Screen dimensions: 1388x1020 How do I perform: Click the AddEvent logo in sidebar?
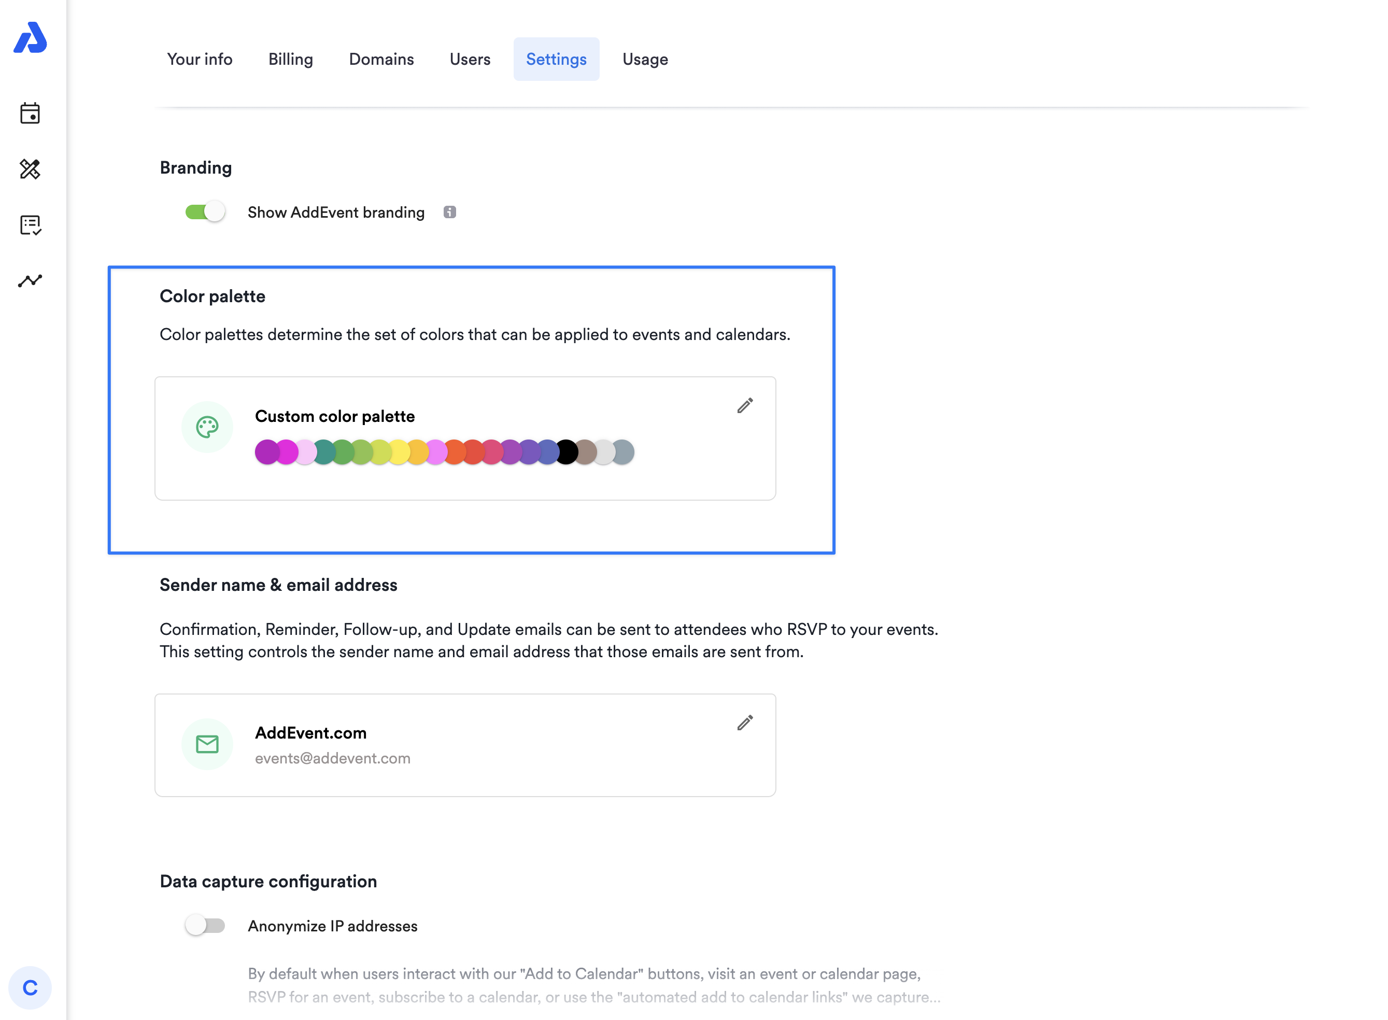[x=30, y=38]
